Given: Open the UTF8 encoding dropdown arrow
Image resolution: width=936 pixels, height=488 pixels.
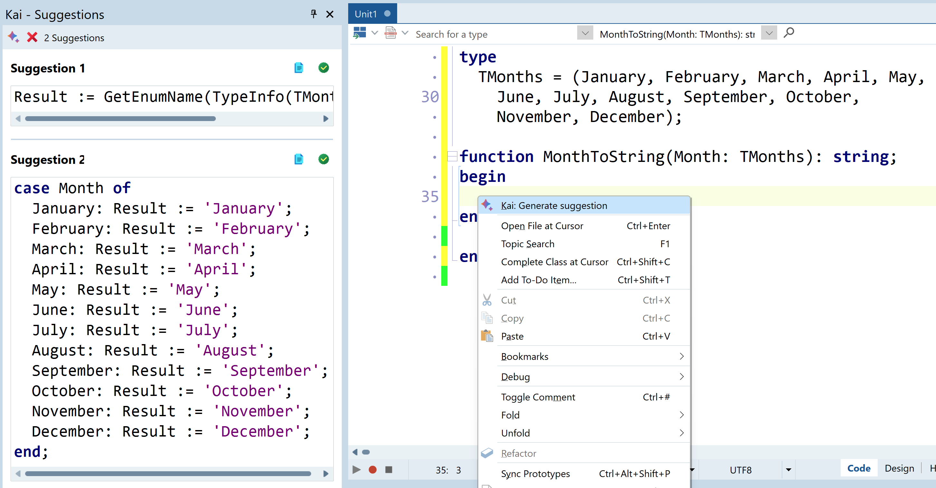Looking at the screenshot, I should (x=788, y=470).
